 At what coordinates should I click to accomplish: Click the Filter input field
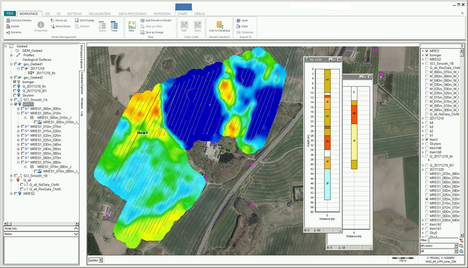pos(443,240)
